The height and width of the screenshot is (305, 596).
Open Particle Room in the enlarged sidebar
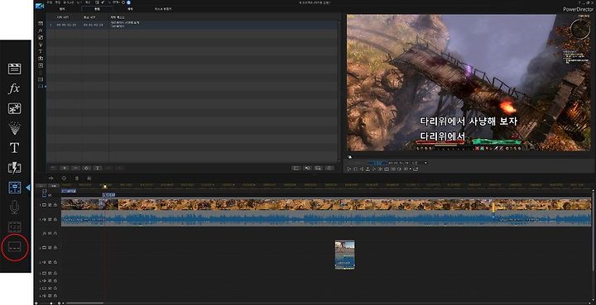(14, 128)
